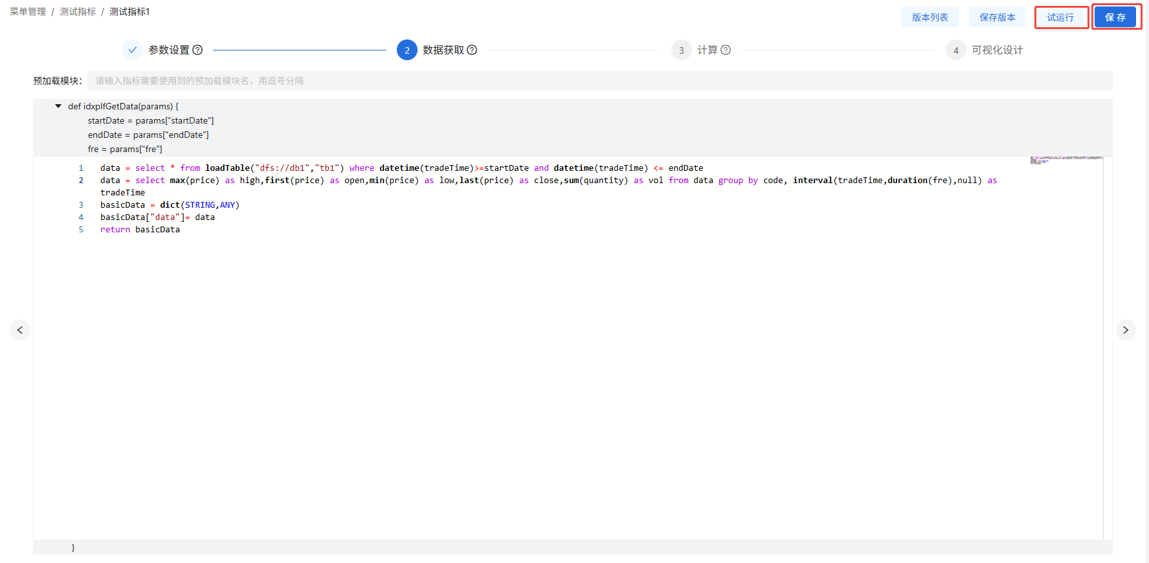Click the help icon beside 计算

click(726, 50)
